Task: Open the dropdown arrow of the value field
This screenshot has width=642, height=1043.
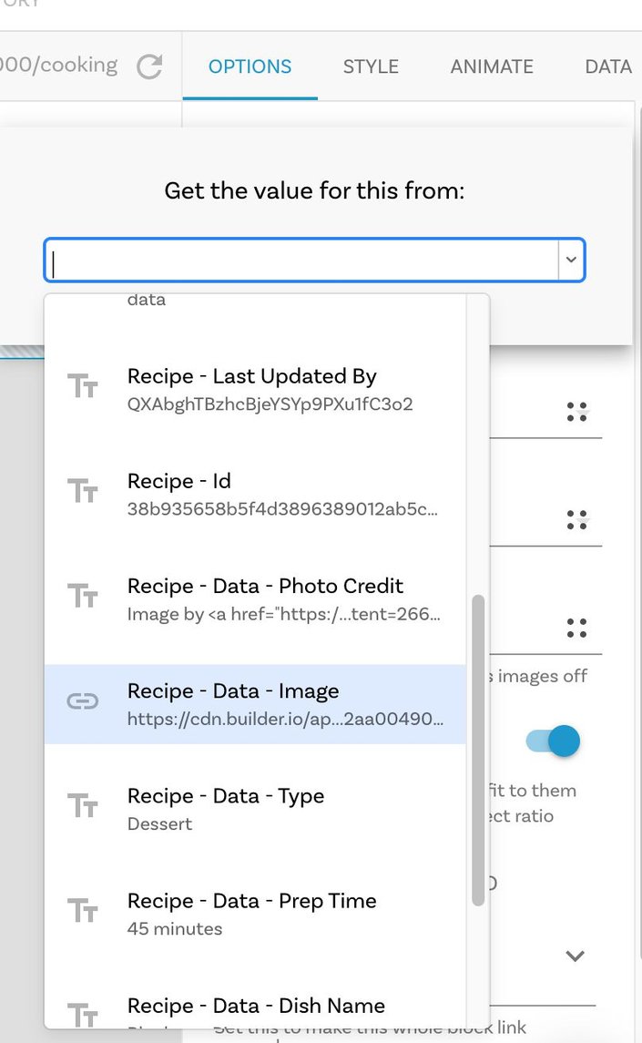Action: pyautogui.click(x=571, y=260)
